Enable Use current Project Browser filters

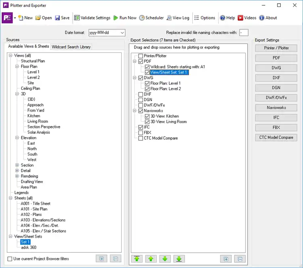click(x=10, y=259)
